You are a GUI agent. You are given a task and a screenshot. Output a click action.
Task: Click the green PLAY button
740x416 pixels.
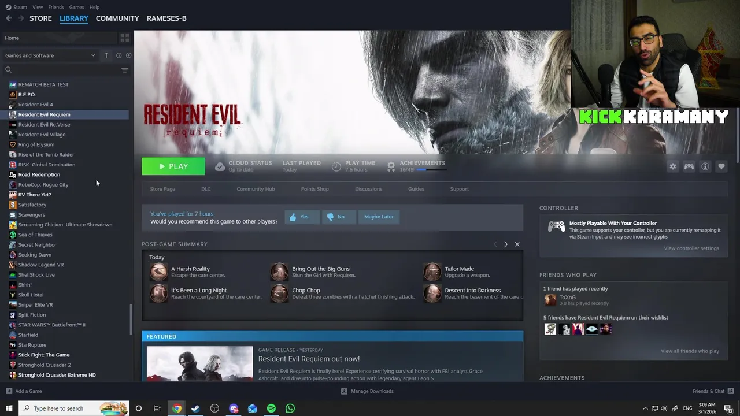point(173,166)
